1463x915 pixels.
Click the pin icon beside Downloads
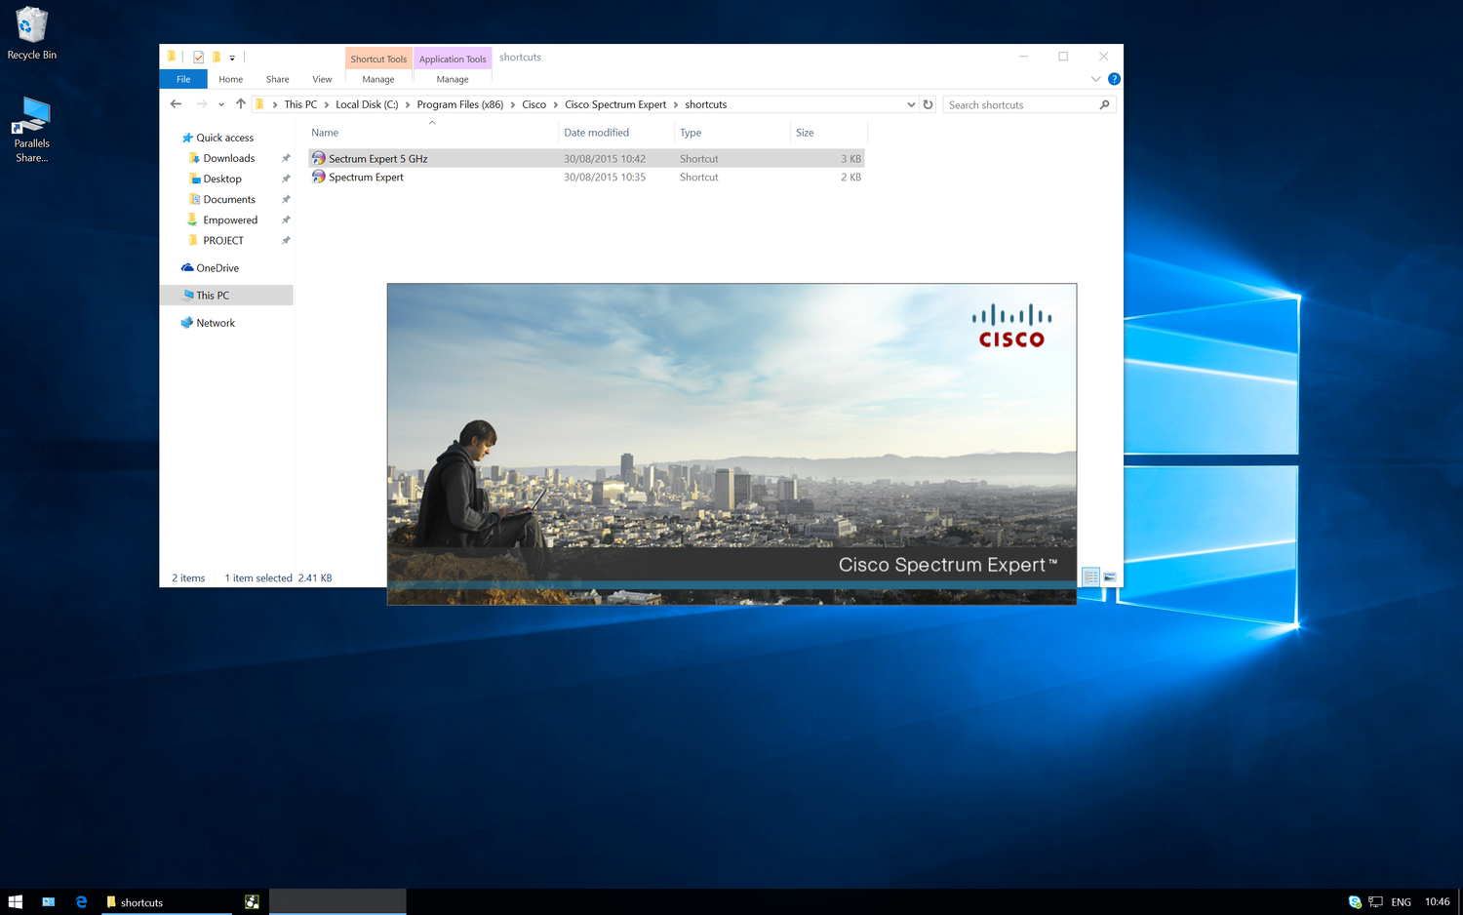click(286, 158)
